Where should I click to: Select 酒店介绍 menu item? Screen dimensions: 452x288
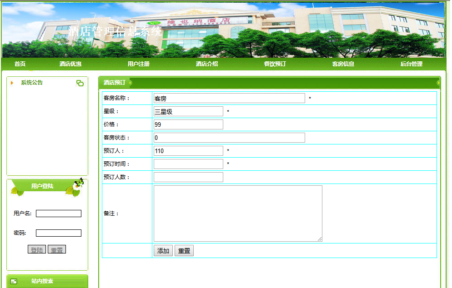[207, 64]
